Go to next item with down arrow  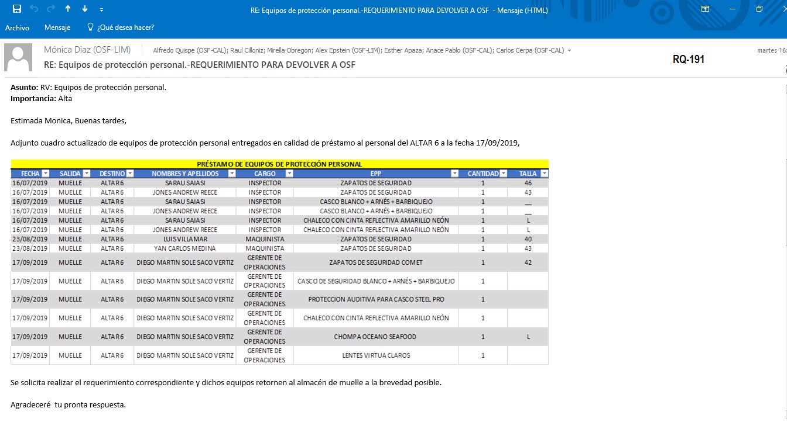point(85,9)
